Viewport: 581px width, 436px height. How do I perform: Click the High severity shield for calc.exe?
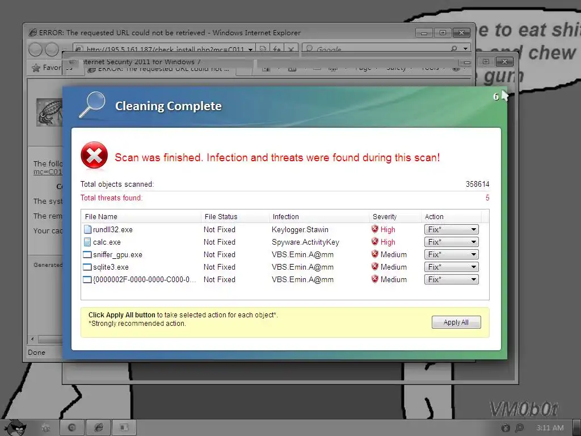pyautogui.click(x=374, y=242)
